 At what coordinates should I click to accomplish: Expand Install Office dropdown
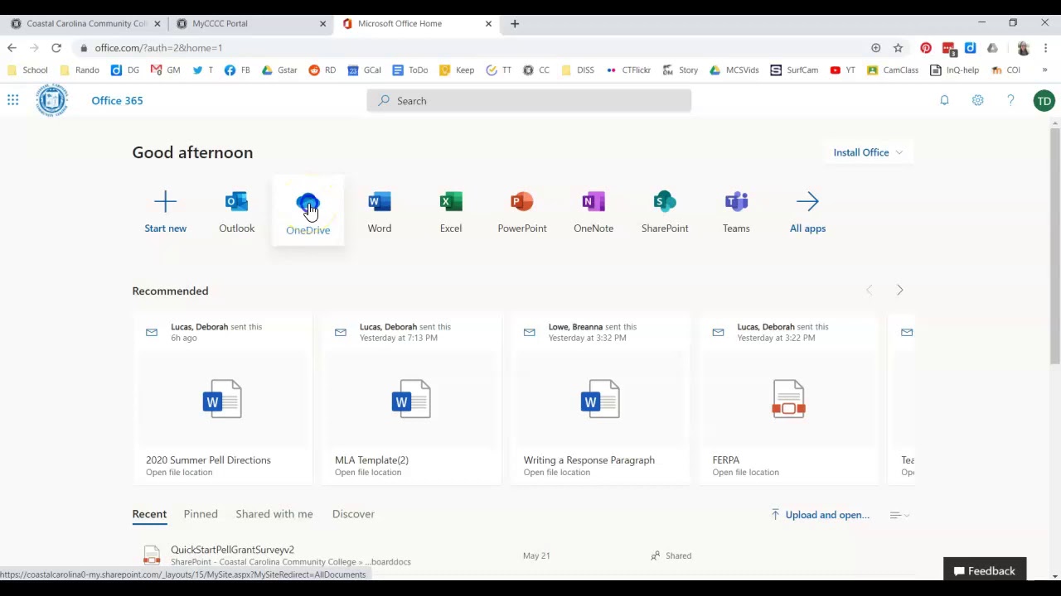868,152
